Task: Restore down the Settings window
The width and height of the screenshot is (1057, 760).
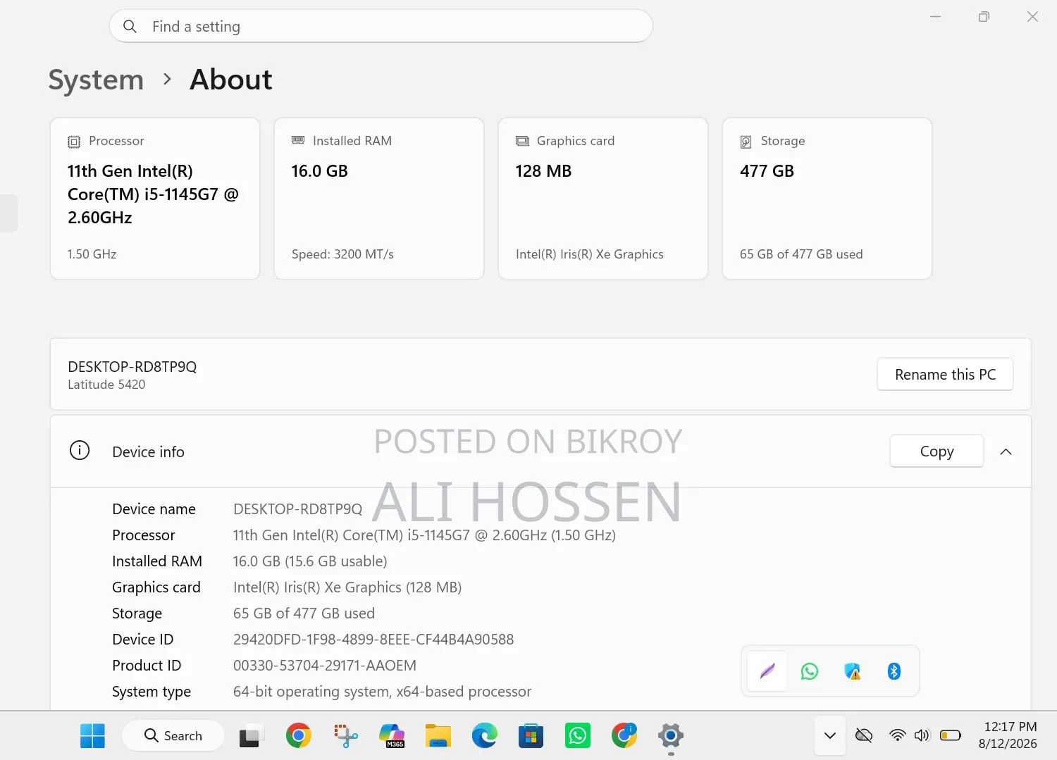Action: pos(984,17)
